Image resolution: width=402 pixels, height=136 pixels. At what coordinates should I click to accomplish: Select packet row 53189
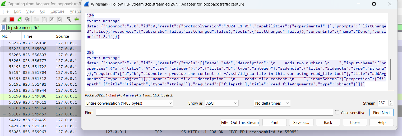click(x=41, y=102)
